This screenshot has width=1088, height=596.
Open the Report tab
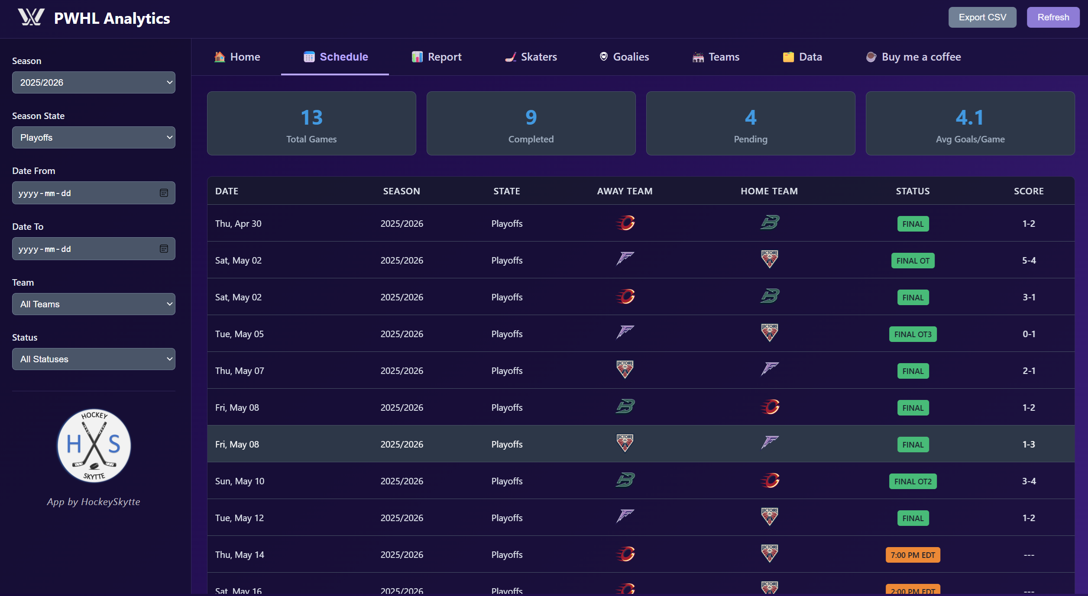click(x=437, y=57)
